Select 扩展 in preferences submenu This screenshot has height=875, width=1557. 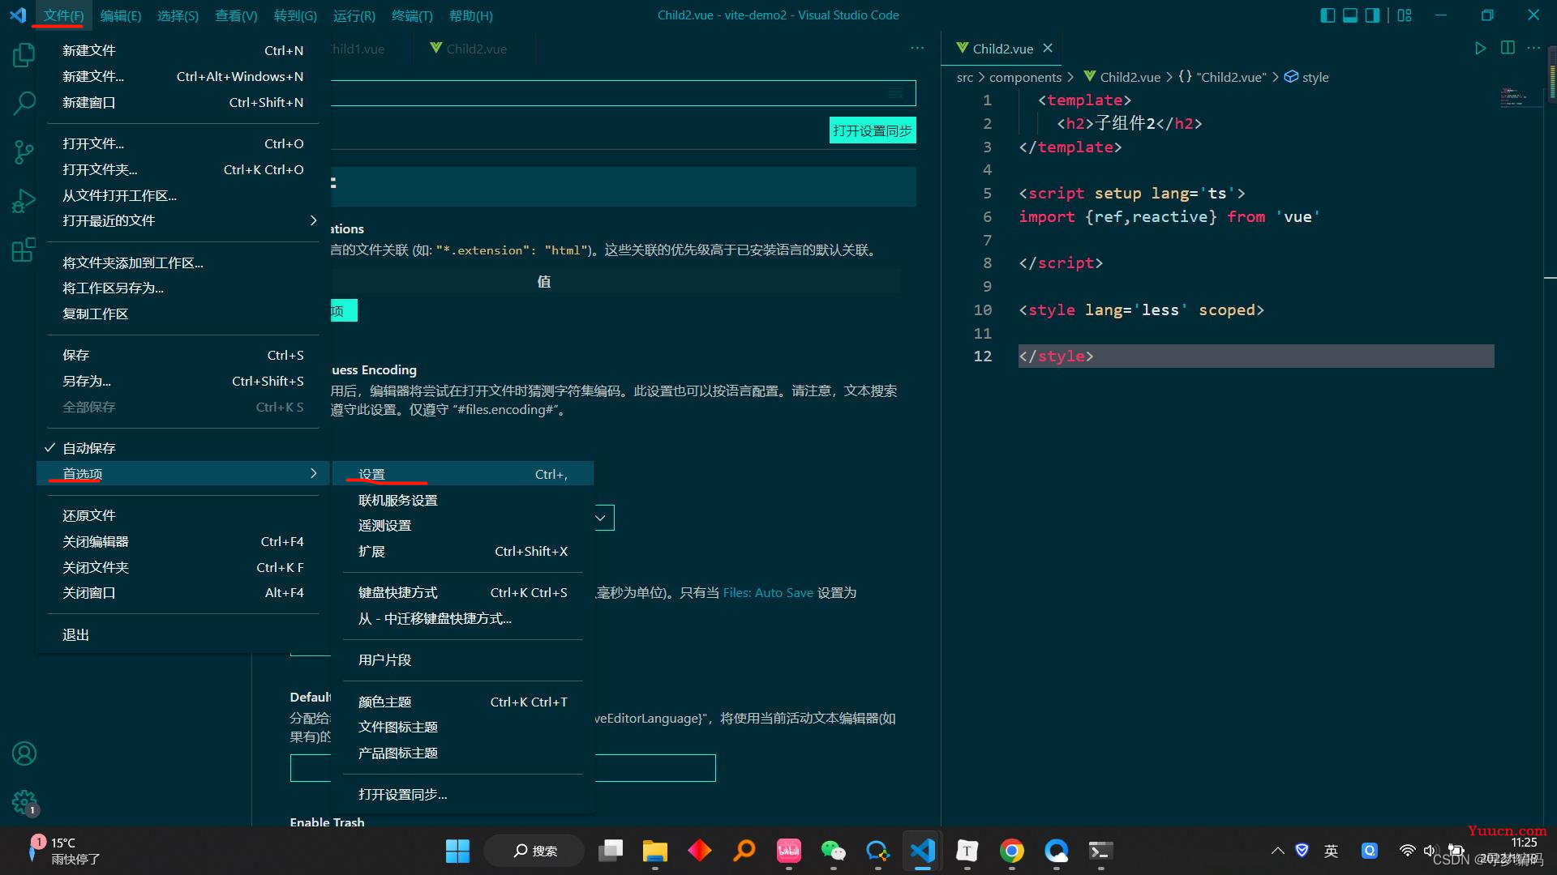(463, 551)
